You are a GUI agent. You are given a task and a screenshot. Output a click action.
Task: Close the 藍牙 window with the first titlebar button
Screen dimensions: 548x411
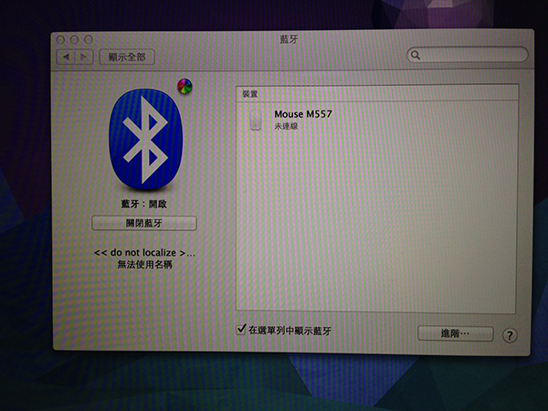[x=60, y=39]
